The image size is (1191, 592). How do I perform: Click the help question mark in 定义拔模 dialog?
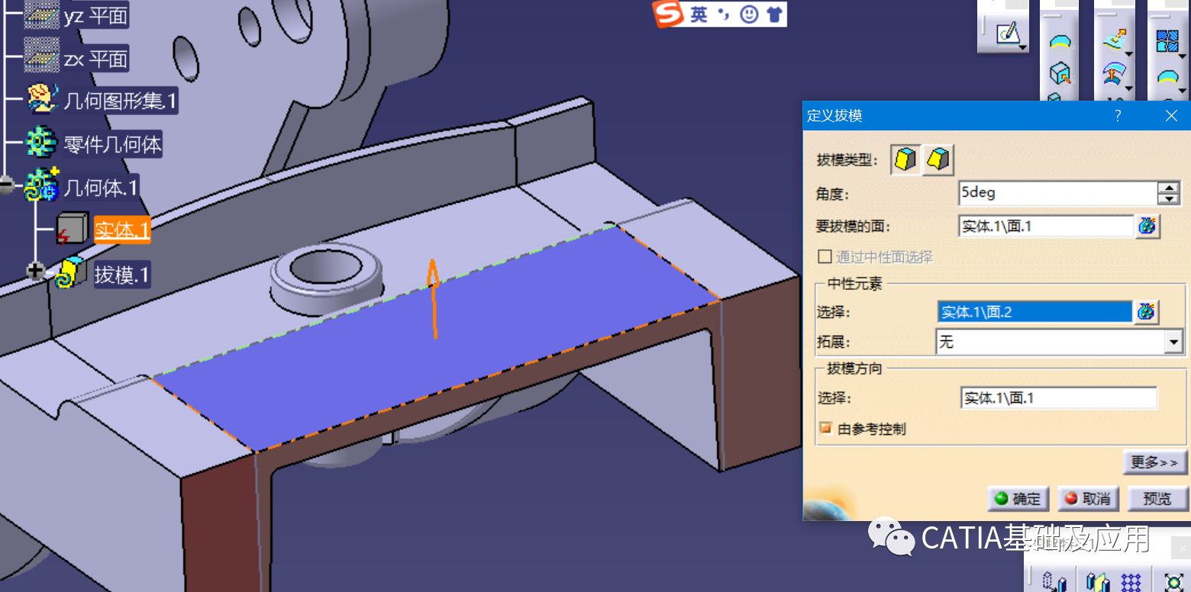(x=1118, y=116)
